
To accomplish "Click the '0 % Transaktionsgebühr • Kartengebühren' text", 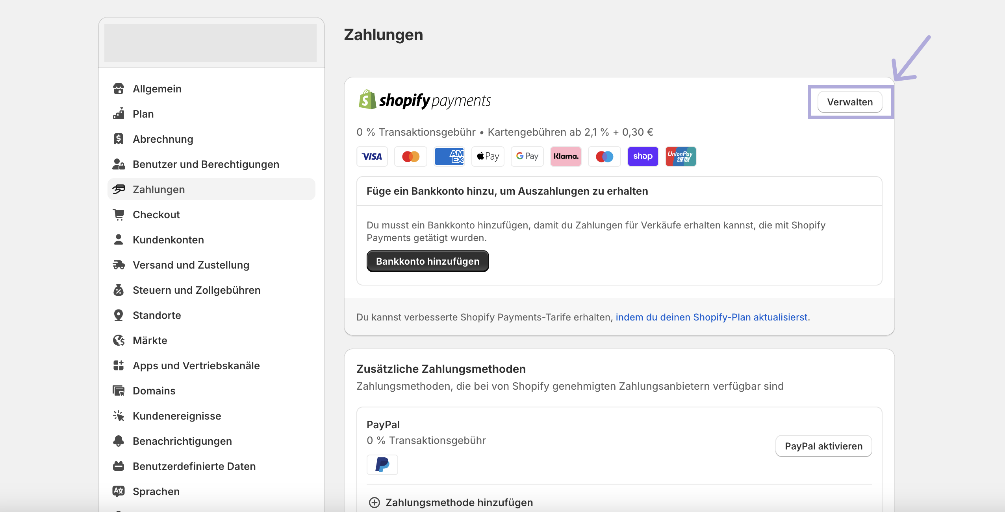I will point(505,132).
